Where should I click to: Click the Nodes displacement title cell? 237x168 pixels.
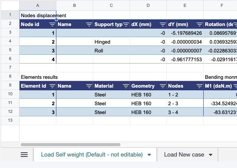pos(38,15)
